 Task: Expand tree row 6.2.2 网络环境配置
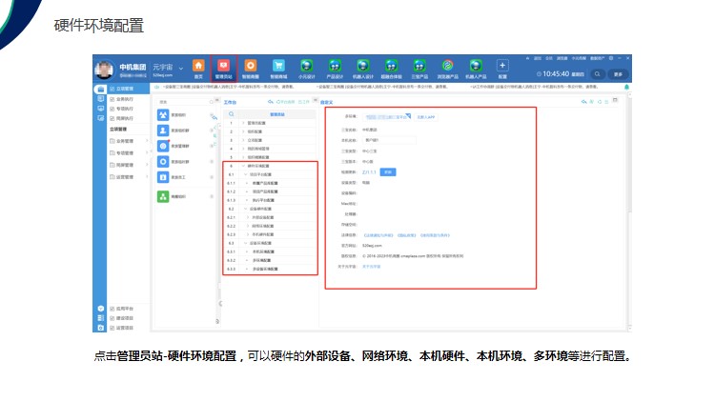[x=248, y=226]
